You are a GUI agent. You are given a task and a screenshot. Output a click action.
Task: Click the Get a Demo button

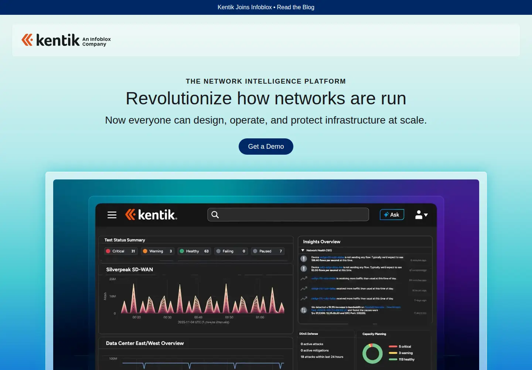pos(266,147)
